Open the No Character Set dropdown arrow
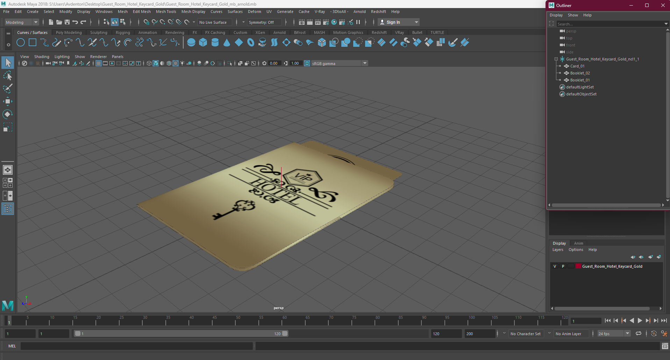670x360 pixels. coord(504,333)
